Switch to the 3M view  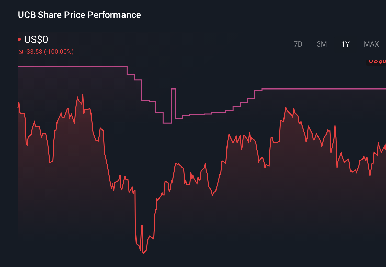(x=322, y=44)
